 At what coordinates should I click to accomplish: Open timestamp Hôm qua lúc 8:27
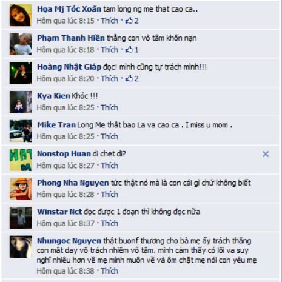coord(65,166)
